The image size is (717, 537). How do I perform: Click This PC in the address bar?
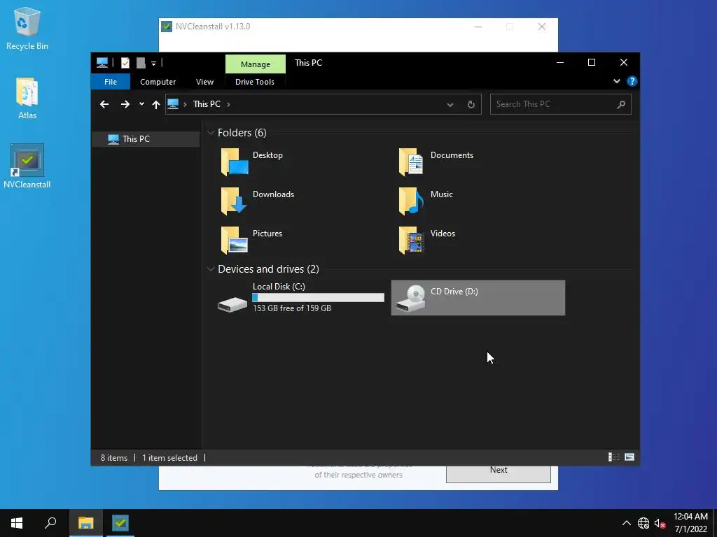tap(207, 104)
